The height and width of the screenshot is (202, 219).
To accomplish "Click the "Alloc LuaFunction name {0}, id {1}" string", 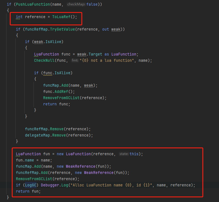I will point(111,185).
